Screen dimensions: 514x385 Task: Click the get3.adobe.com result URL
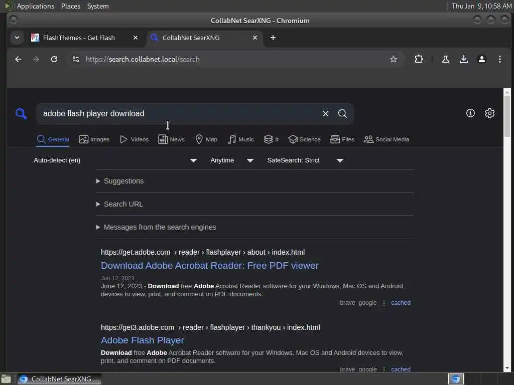point(210,327)
